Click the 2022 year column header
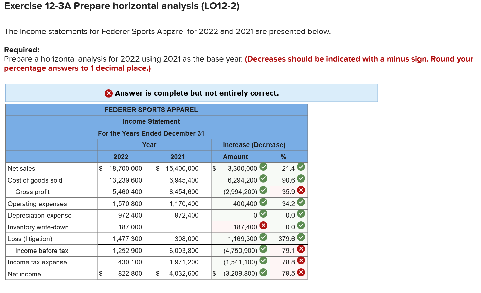 (x=121, y=157)
